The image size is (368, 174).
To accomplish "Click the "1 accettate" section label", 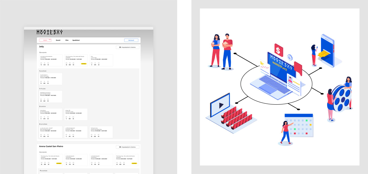I will tap(43, 71).
